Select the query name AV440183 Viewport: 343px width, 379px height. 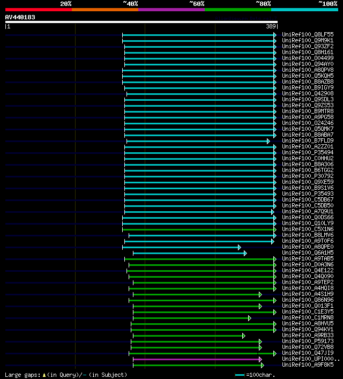point(20,17)
